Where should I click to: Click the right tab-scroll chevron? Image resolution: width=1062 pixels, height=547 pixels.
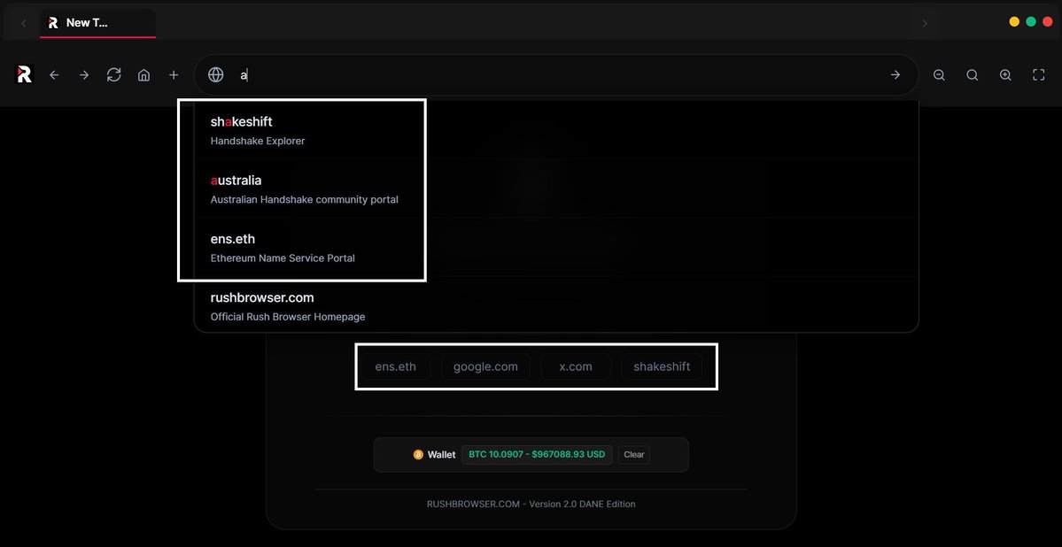[925, 22]
